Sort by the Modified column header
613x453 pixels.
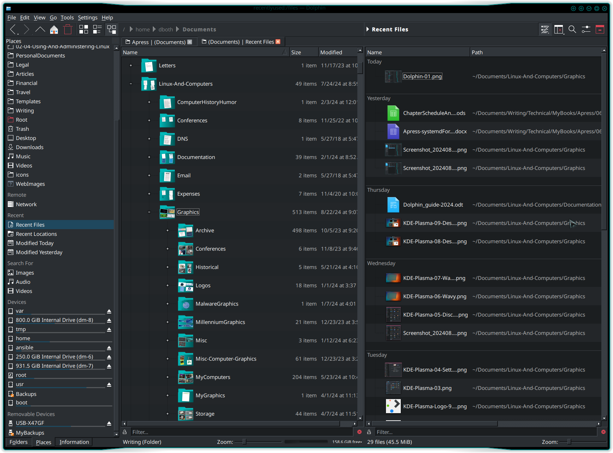click(338, 53)
